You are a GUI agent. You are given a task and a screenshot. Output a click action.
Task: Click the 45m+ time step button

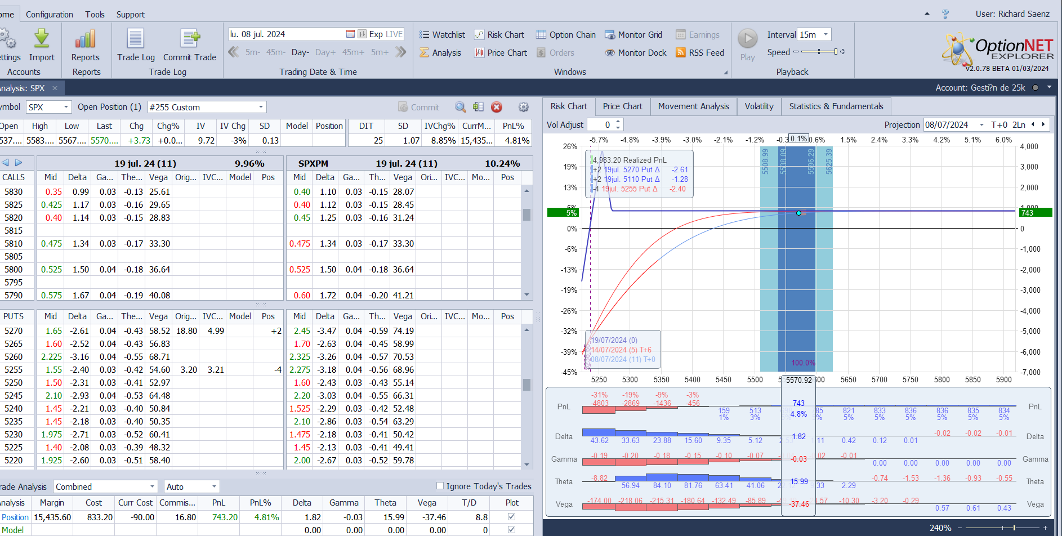[x=353, y=52]
